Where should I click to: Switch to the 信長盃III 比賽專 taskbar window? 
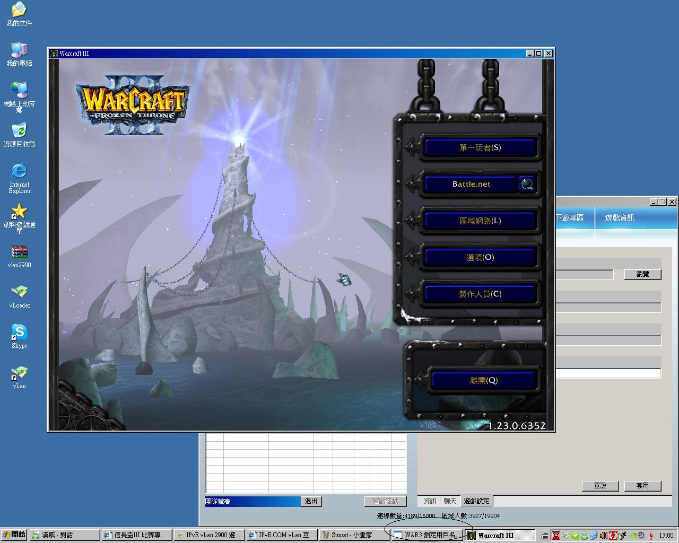click(x=137, y=535)
